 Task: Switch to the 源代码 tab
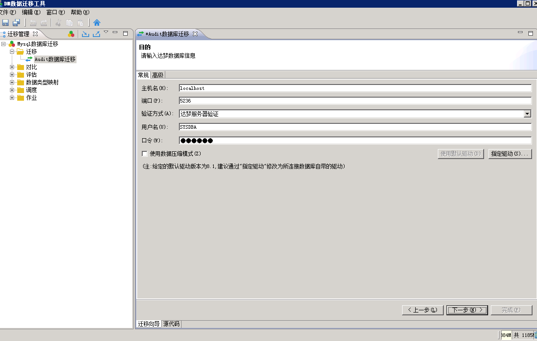171,324
